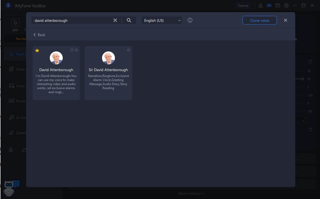Open the user account icon

tap(261, 5)
